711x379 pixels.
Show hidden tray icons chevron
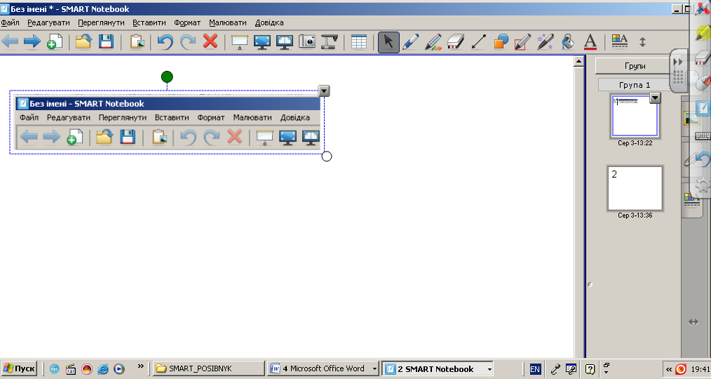click(x=668, y=369)
